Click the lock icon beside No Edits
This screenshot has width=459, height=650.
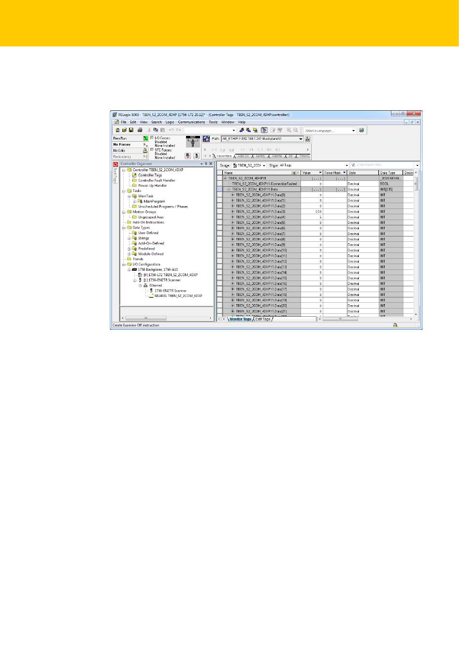click(x=145, y=150)
